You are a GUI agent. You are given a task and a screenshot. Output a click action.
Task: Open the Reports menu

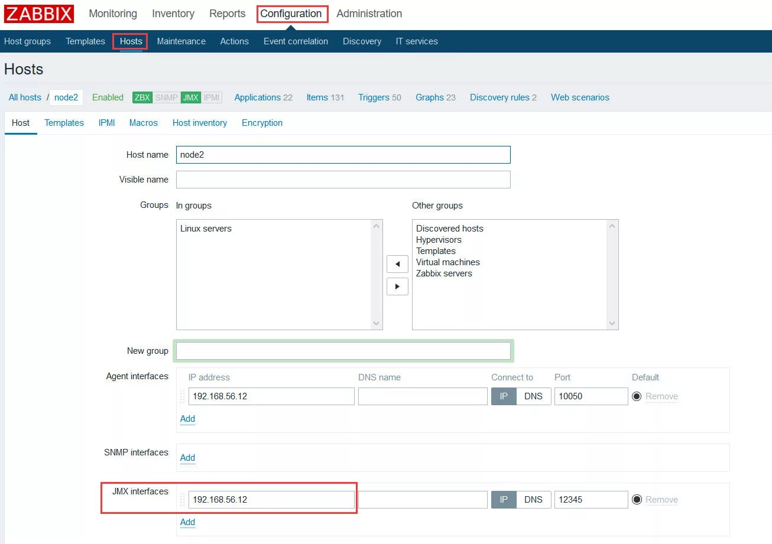click(x=227, y=14)
